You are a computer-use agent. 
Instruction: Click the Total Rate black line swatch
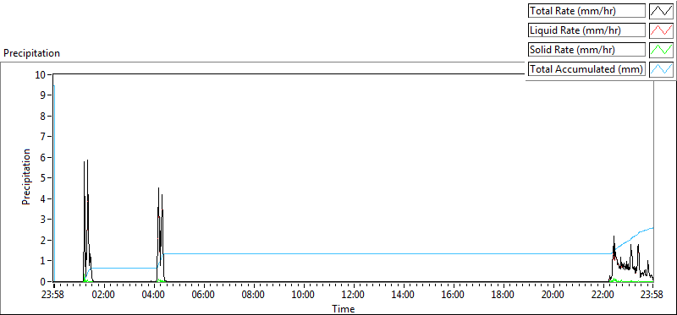tap(661, 11)
